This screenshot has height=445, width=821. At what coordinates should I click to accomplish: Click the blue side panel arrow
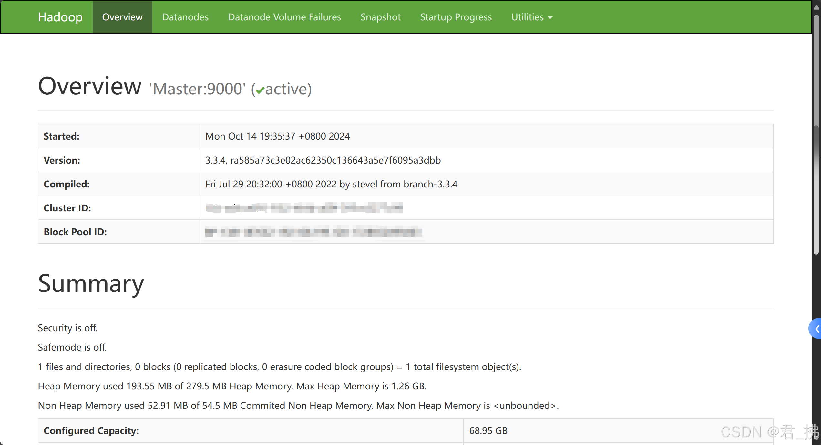816,329
